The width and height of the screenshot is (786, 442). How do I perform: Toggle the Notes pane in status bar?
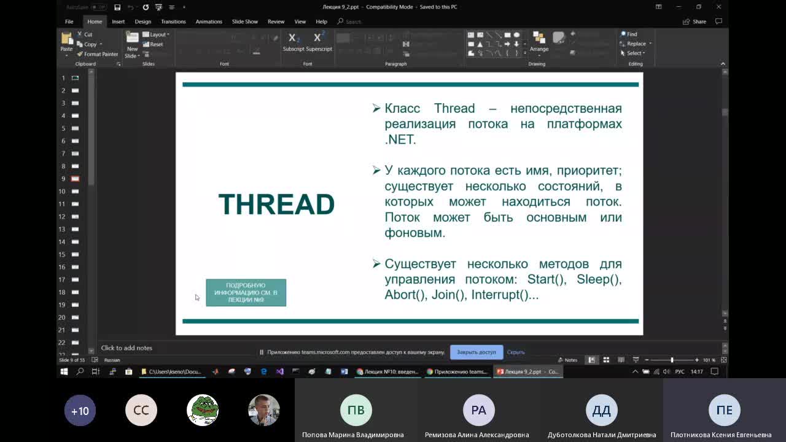567,360
